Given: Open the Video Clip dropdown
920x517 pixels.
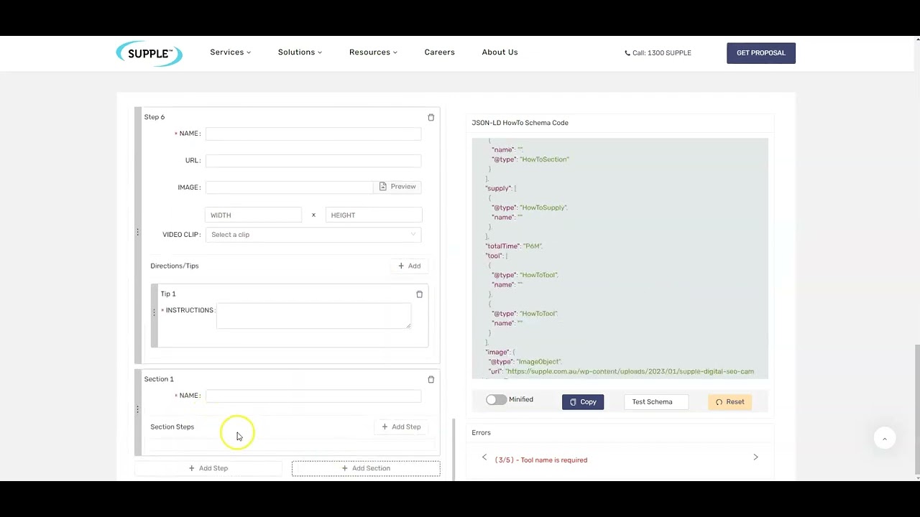Looking at the screenshot, I should (313, 235).
